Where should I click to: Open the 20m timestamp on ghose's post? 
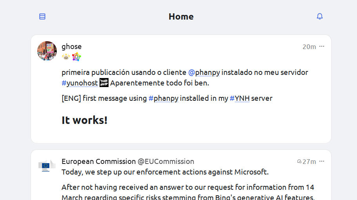(309, 47)
